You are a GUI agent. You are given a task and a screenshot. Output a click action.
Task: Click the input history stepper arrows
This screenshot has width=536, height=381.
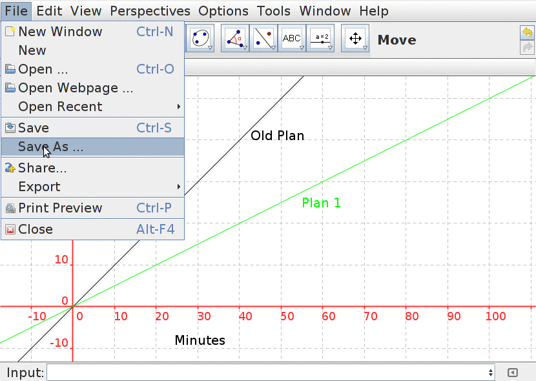(x=490, y=373)
